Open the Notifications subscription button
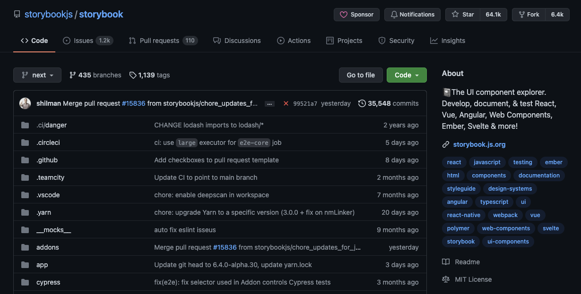This screenshot has width=581, height=294. [x=412, y=15]
